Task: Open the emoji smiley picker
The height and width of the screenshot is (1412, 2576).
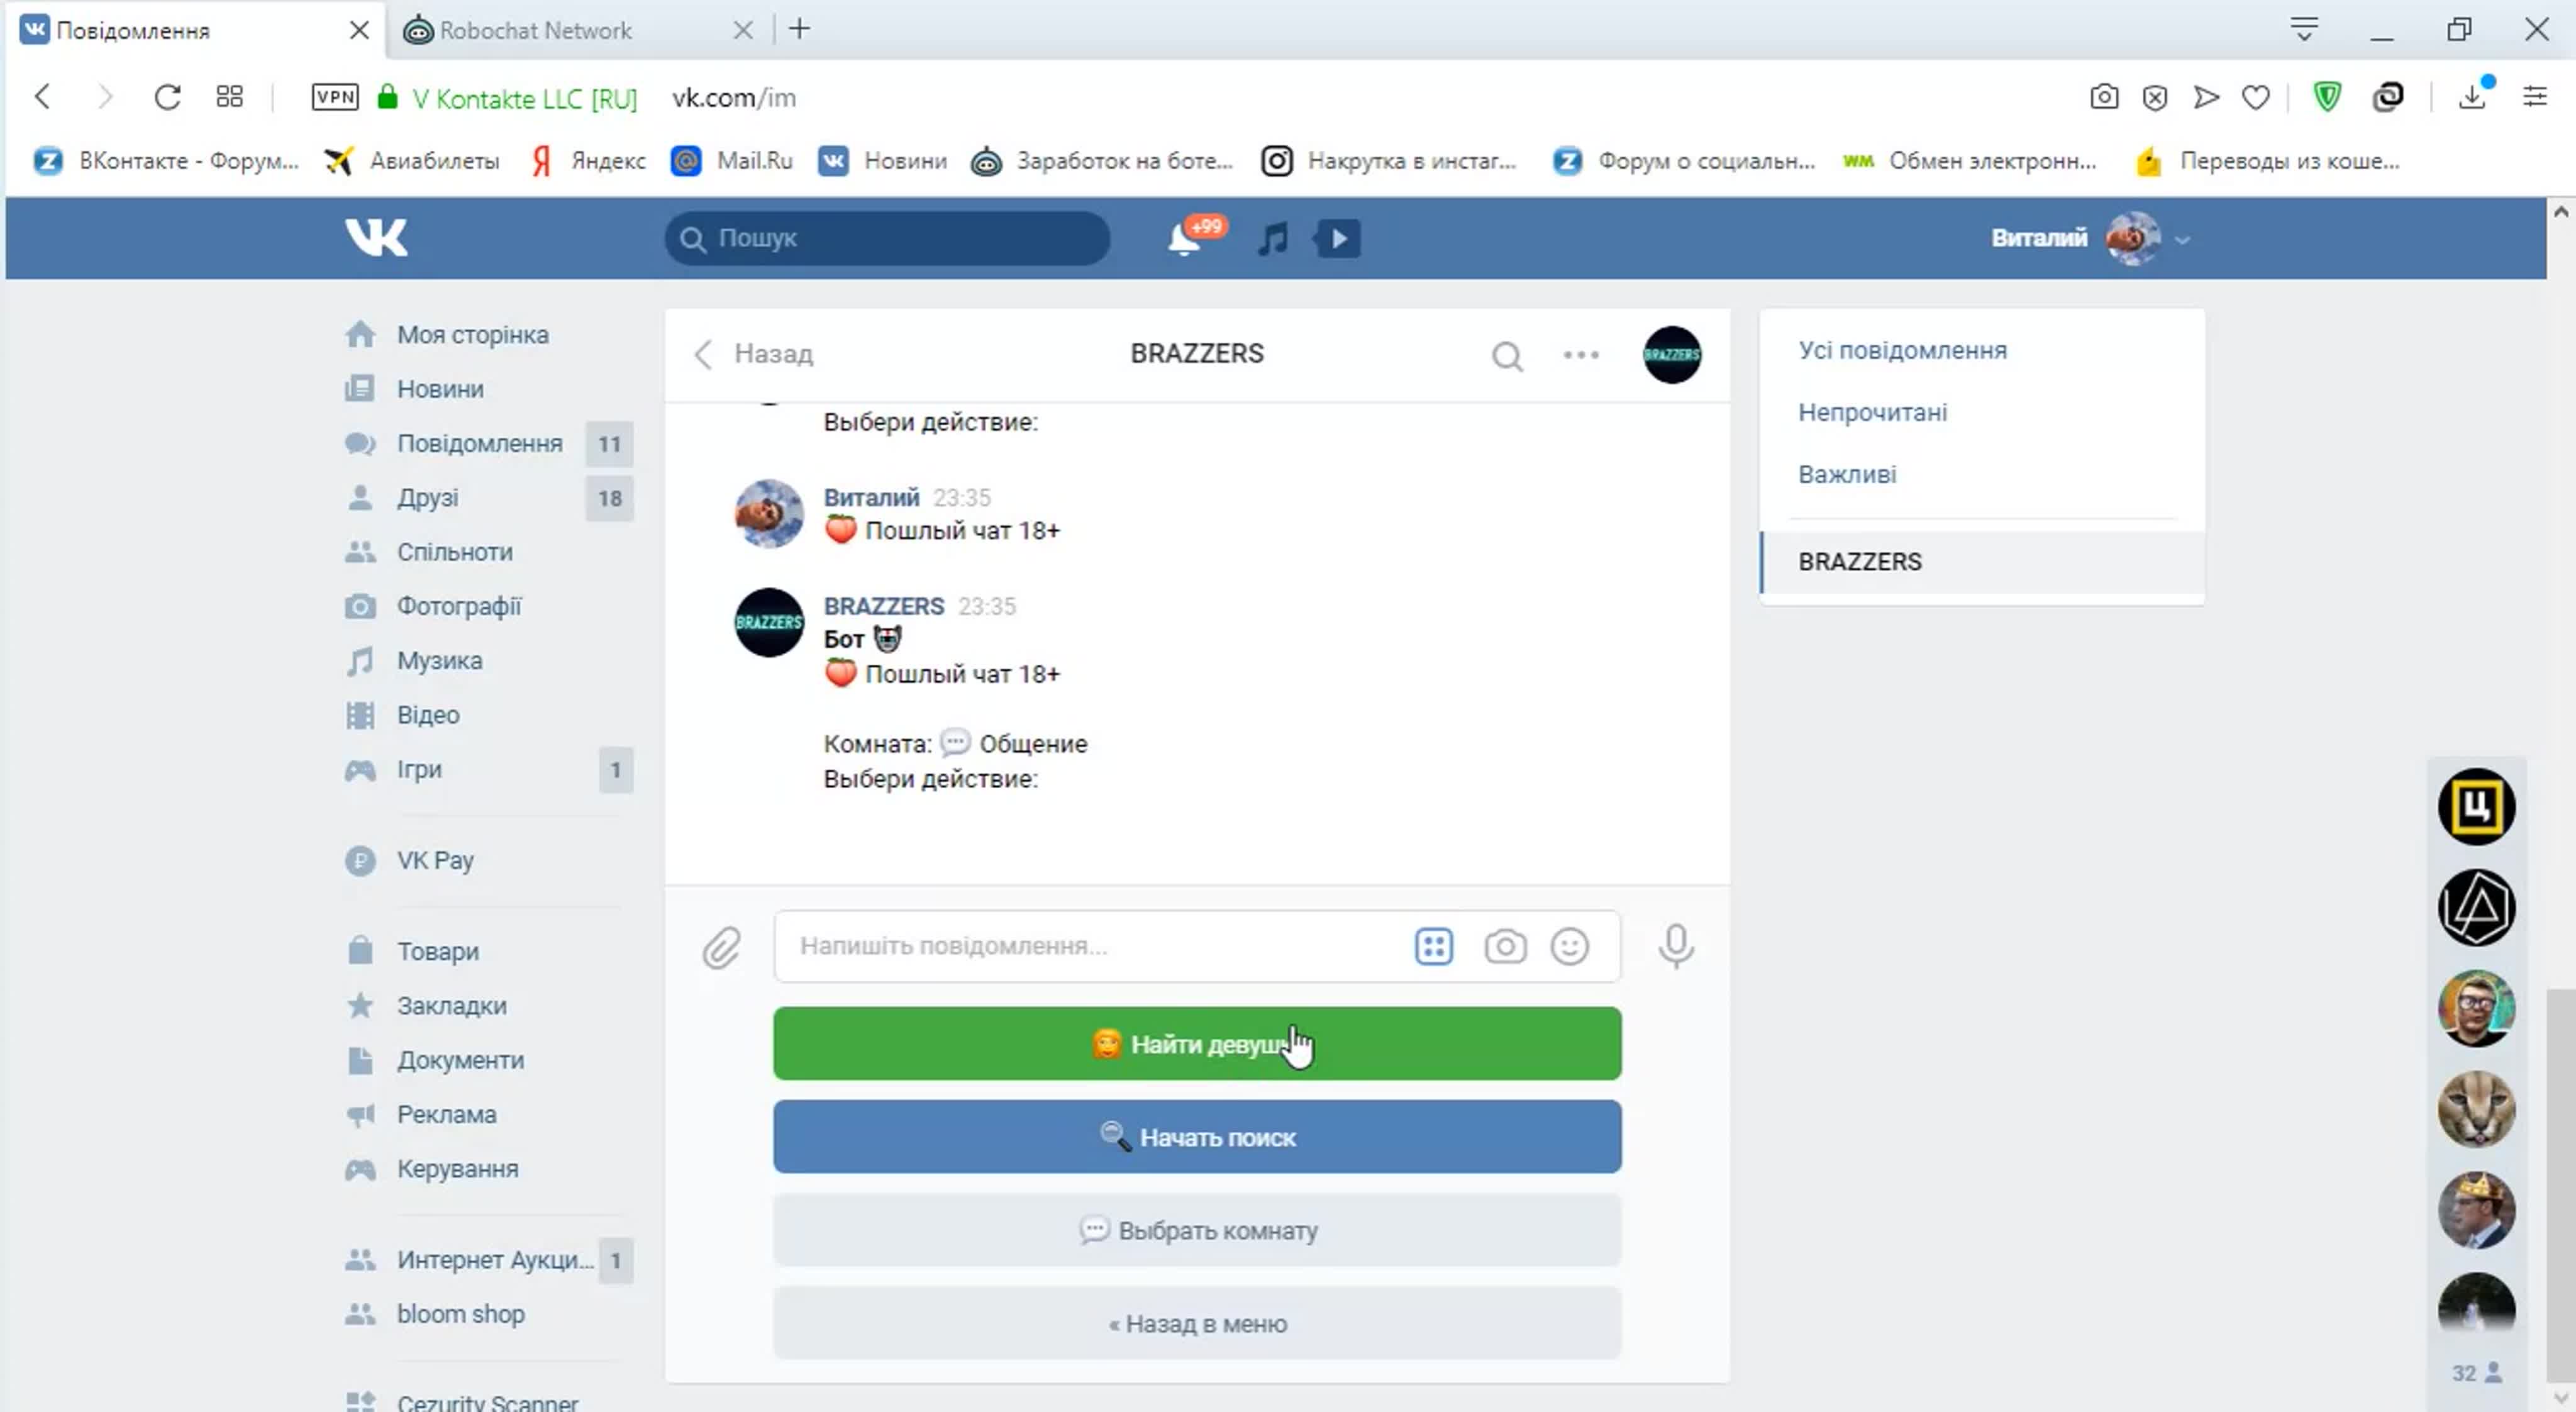Action: (x=1569, y=946)
